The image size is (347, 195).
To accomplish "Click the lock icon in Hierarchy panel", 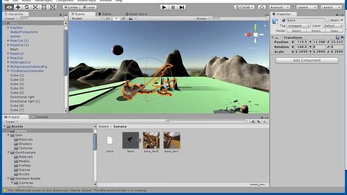I will 60,15.
